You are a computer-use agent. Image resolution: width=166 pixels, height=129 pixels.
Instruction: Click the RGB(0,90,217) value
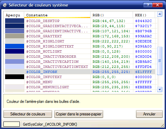108,47
